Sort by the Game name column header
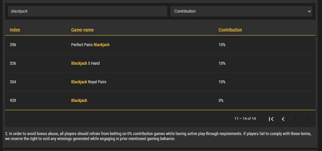The height and width of the screenshot is (151, 322). click(82, 30)
